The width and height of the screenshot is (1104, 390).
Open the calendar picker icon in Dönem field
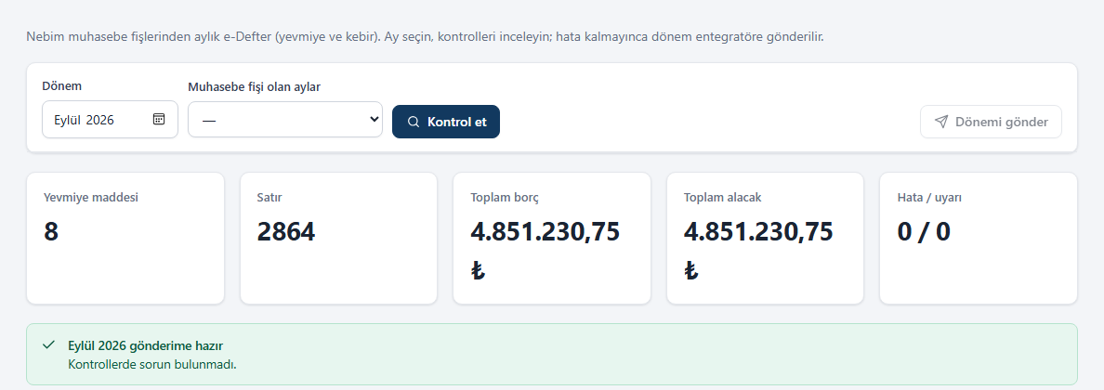[x=158, y=119]
